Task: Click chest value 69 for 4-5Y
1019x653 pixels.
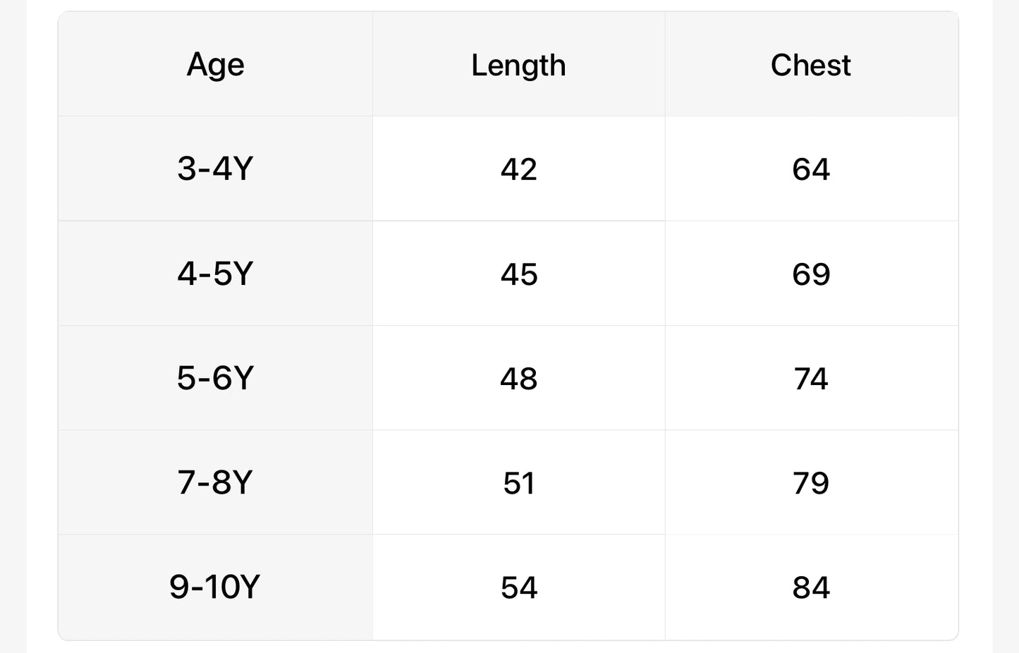Action: 810,274
